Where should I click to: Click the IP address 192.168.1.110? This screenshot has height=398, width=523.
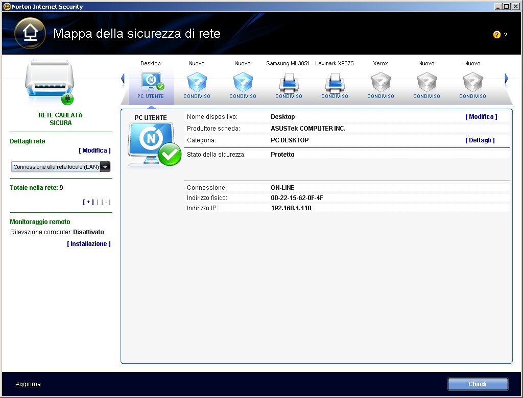click(x=291, y=208)
